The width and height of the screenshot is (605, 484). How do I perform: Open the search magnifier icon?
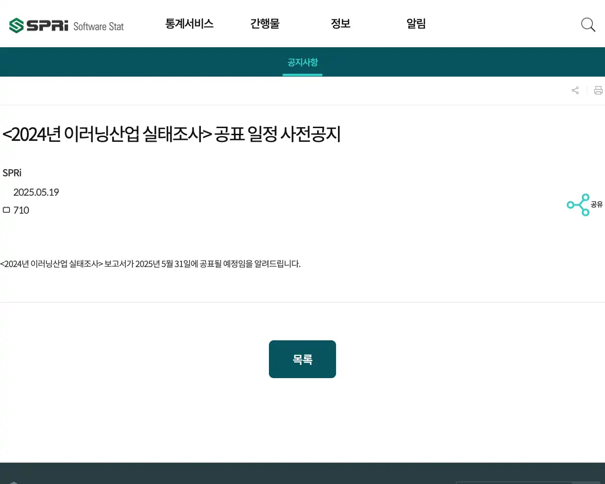pyautogui.click(x=588, y=25)
